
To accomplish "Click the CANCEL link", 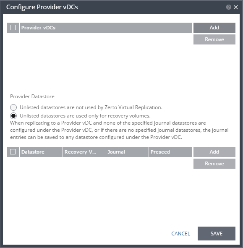I will pos(180,233).
